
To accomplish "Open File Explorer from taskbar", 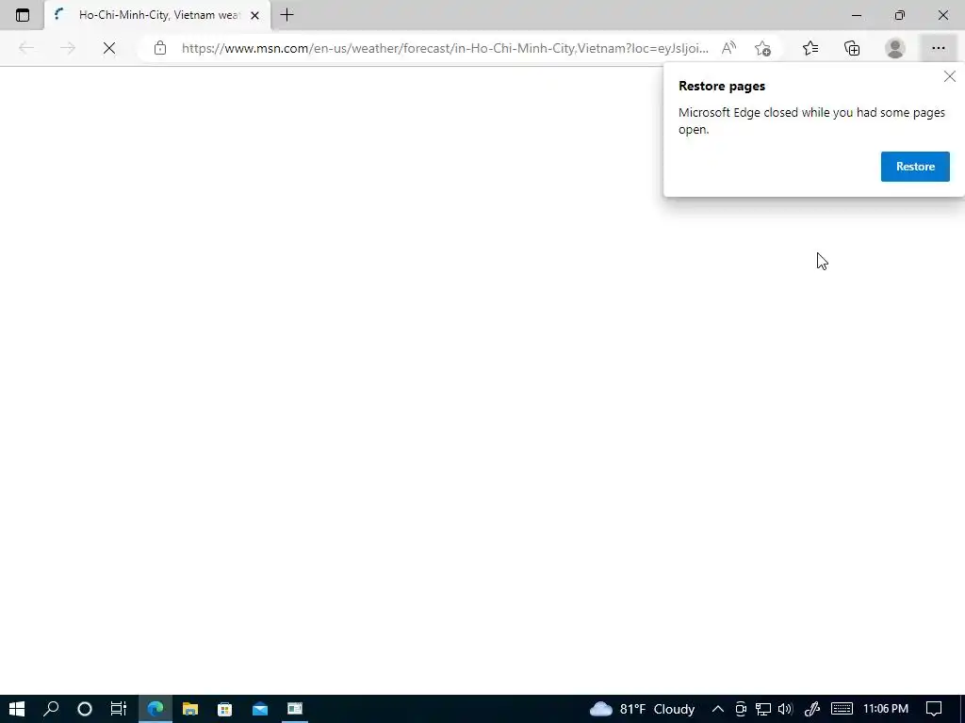I will click(190, 709).
